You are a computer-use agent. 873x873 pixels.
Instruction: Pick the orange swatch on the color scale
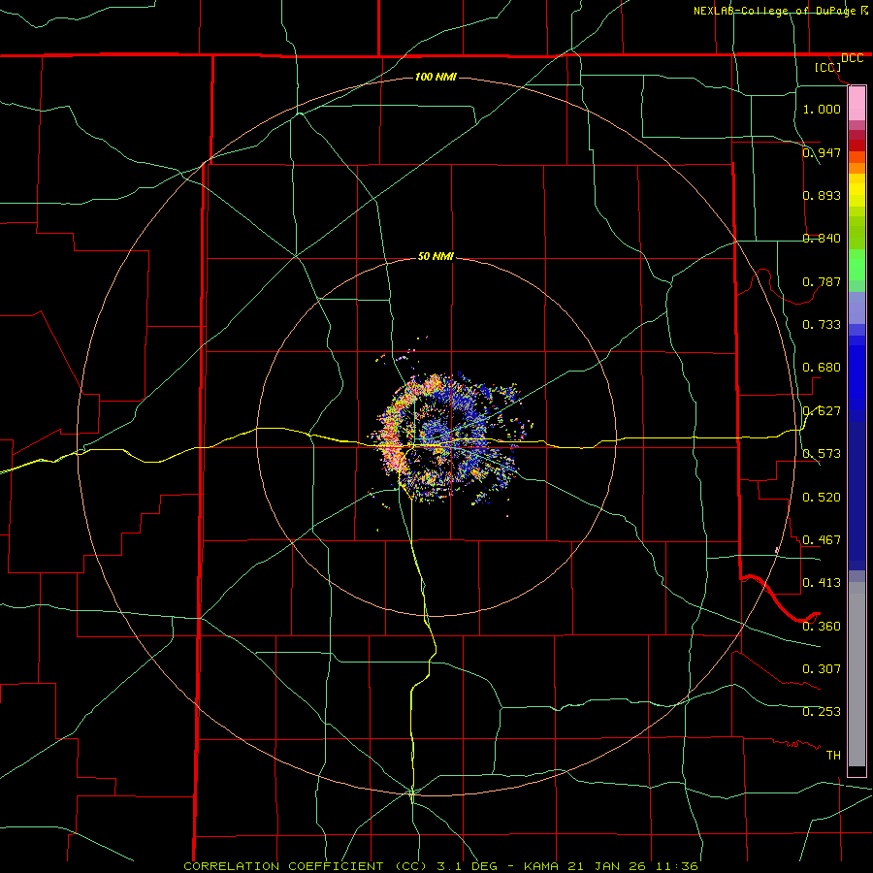(857, 168)
